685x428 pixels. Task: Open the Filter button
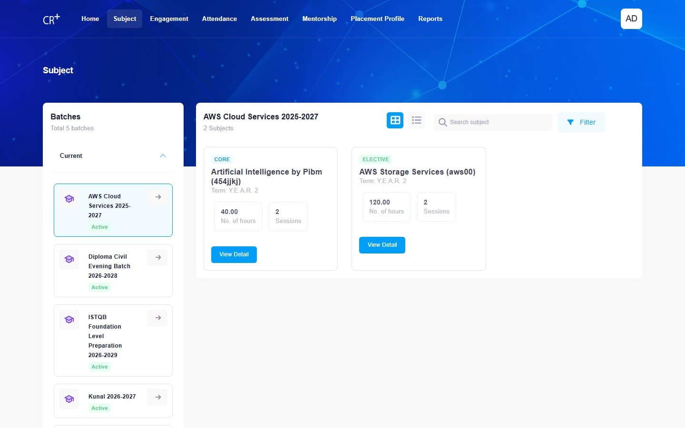(581, 122)
